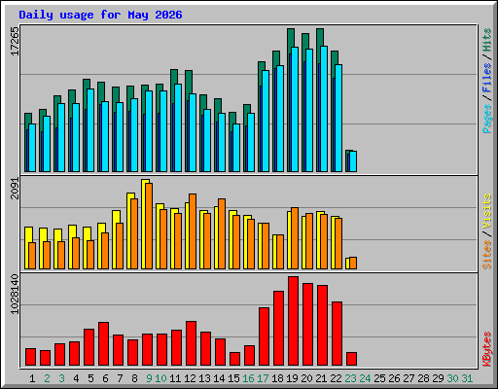The height and width of the screenshot is (389, 498).
Task: Click day 23 on the x-axis
Action: click(350, 378)
